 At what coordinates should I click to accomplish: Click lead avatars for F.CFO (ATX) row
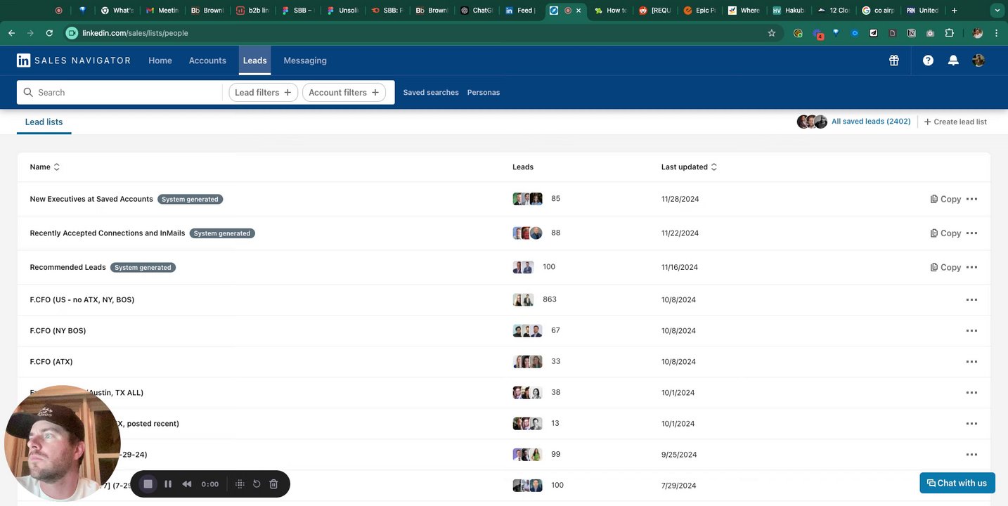click(527, 361)
